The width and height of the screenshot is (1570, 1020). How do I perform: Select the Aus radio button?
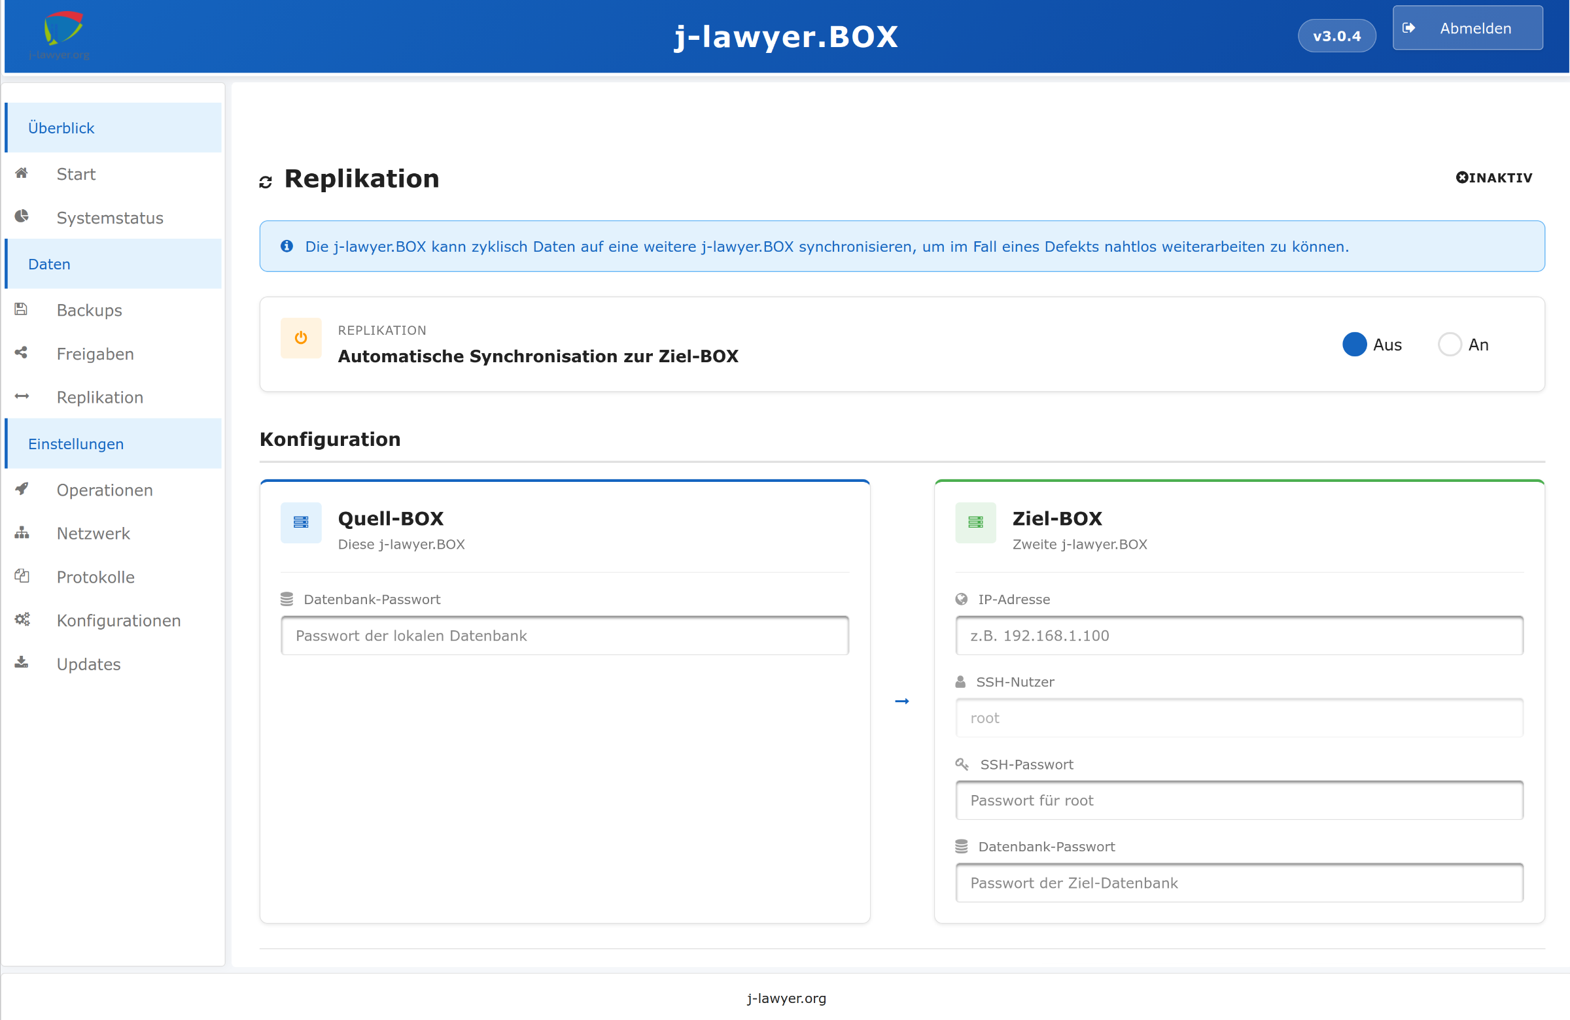tap(1354, 345)
